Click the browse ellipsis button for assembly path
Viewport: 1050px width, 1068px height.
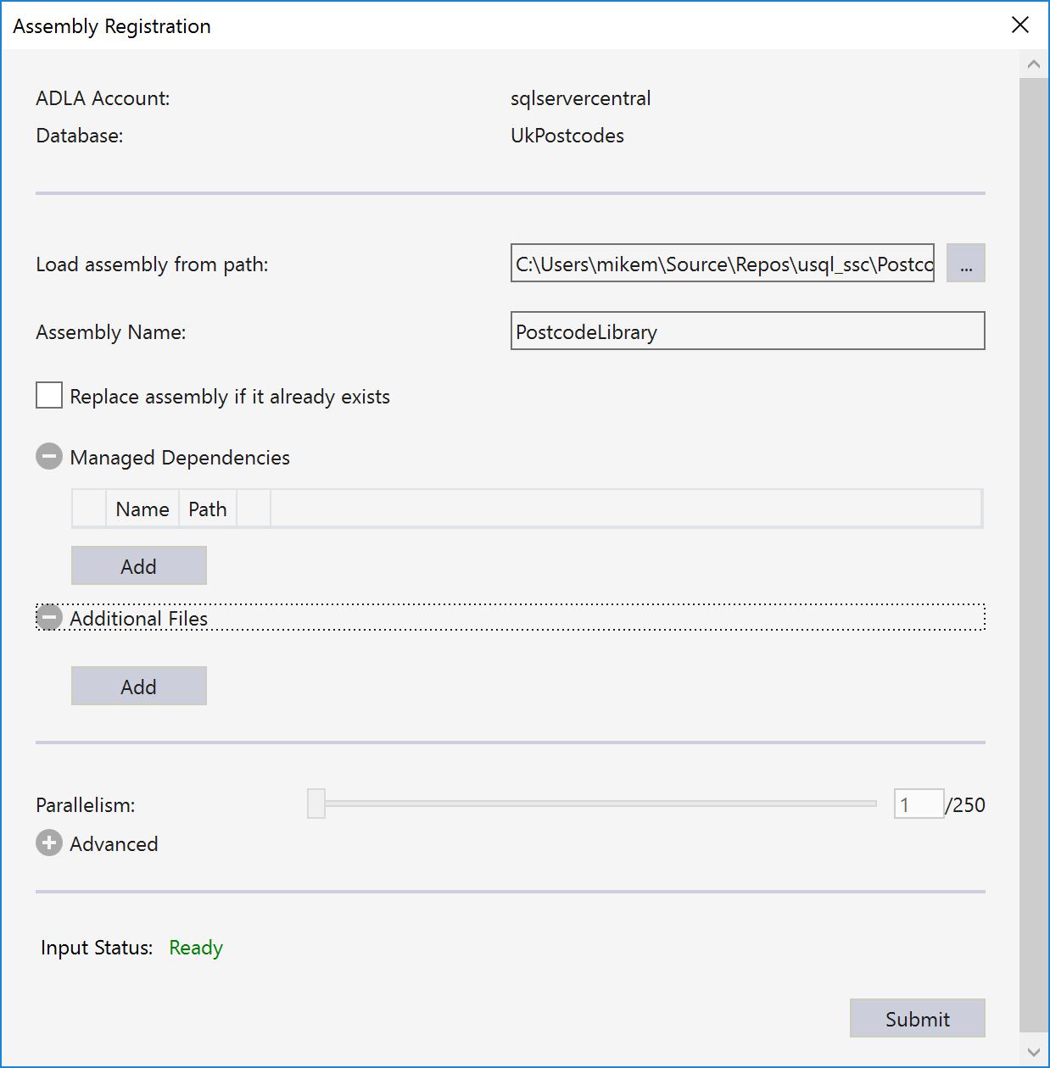click(x=965, y=264)
